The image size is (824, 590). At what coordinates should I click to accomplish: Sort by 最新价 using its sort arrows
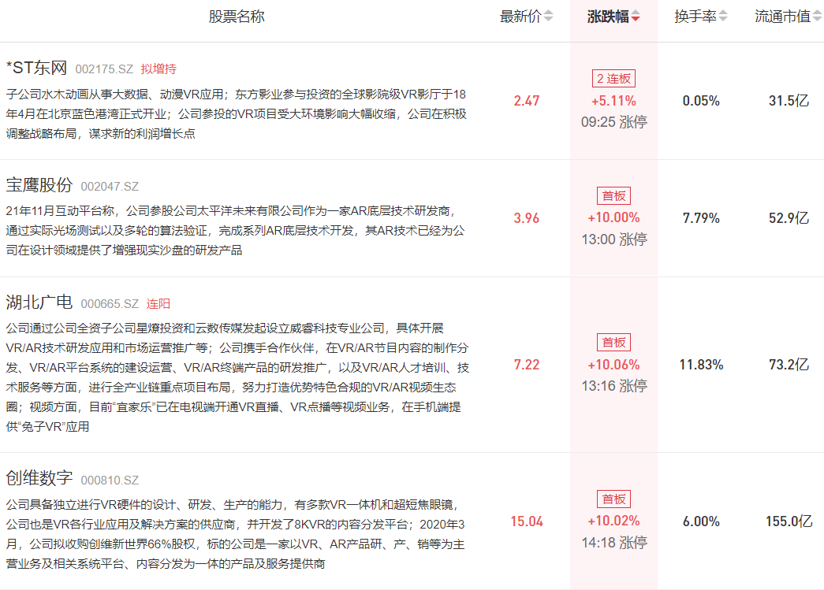(x=548, y=17)
